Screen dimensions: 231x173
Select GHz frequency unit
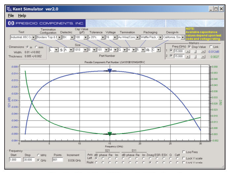(x=38, y=160)
